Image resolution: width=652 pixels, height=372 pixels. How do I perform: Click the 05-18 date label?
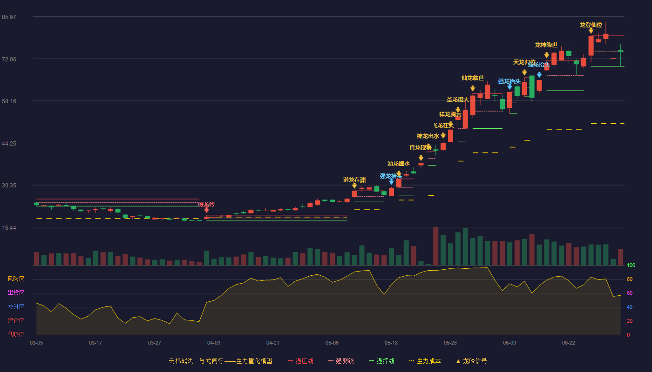[391, 343]
